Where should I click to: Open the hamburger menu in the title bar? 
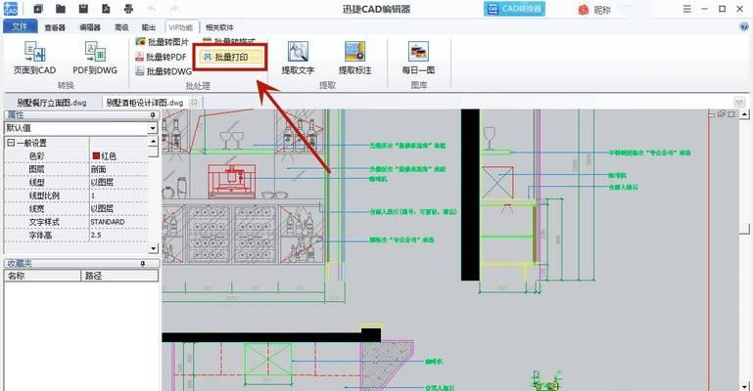pos(687,9)
